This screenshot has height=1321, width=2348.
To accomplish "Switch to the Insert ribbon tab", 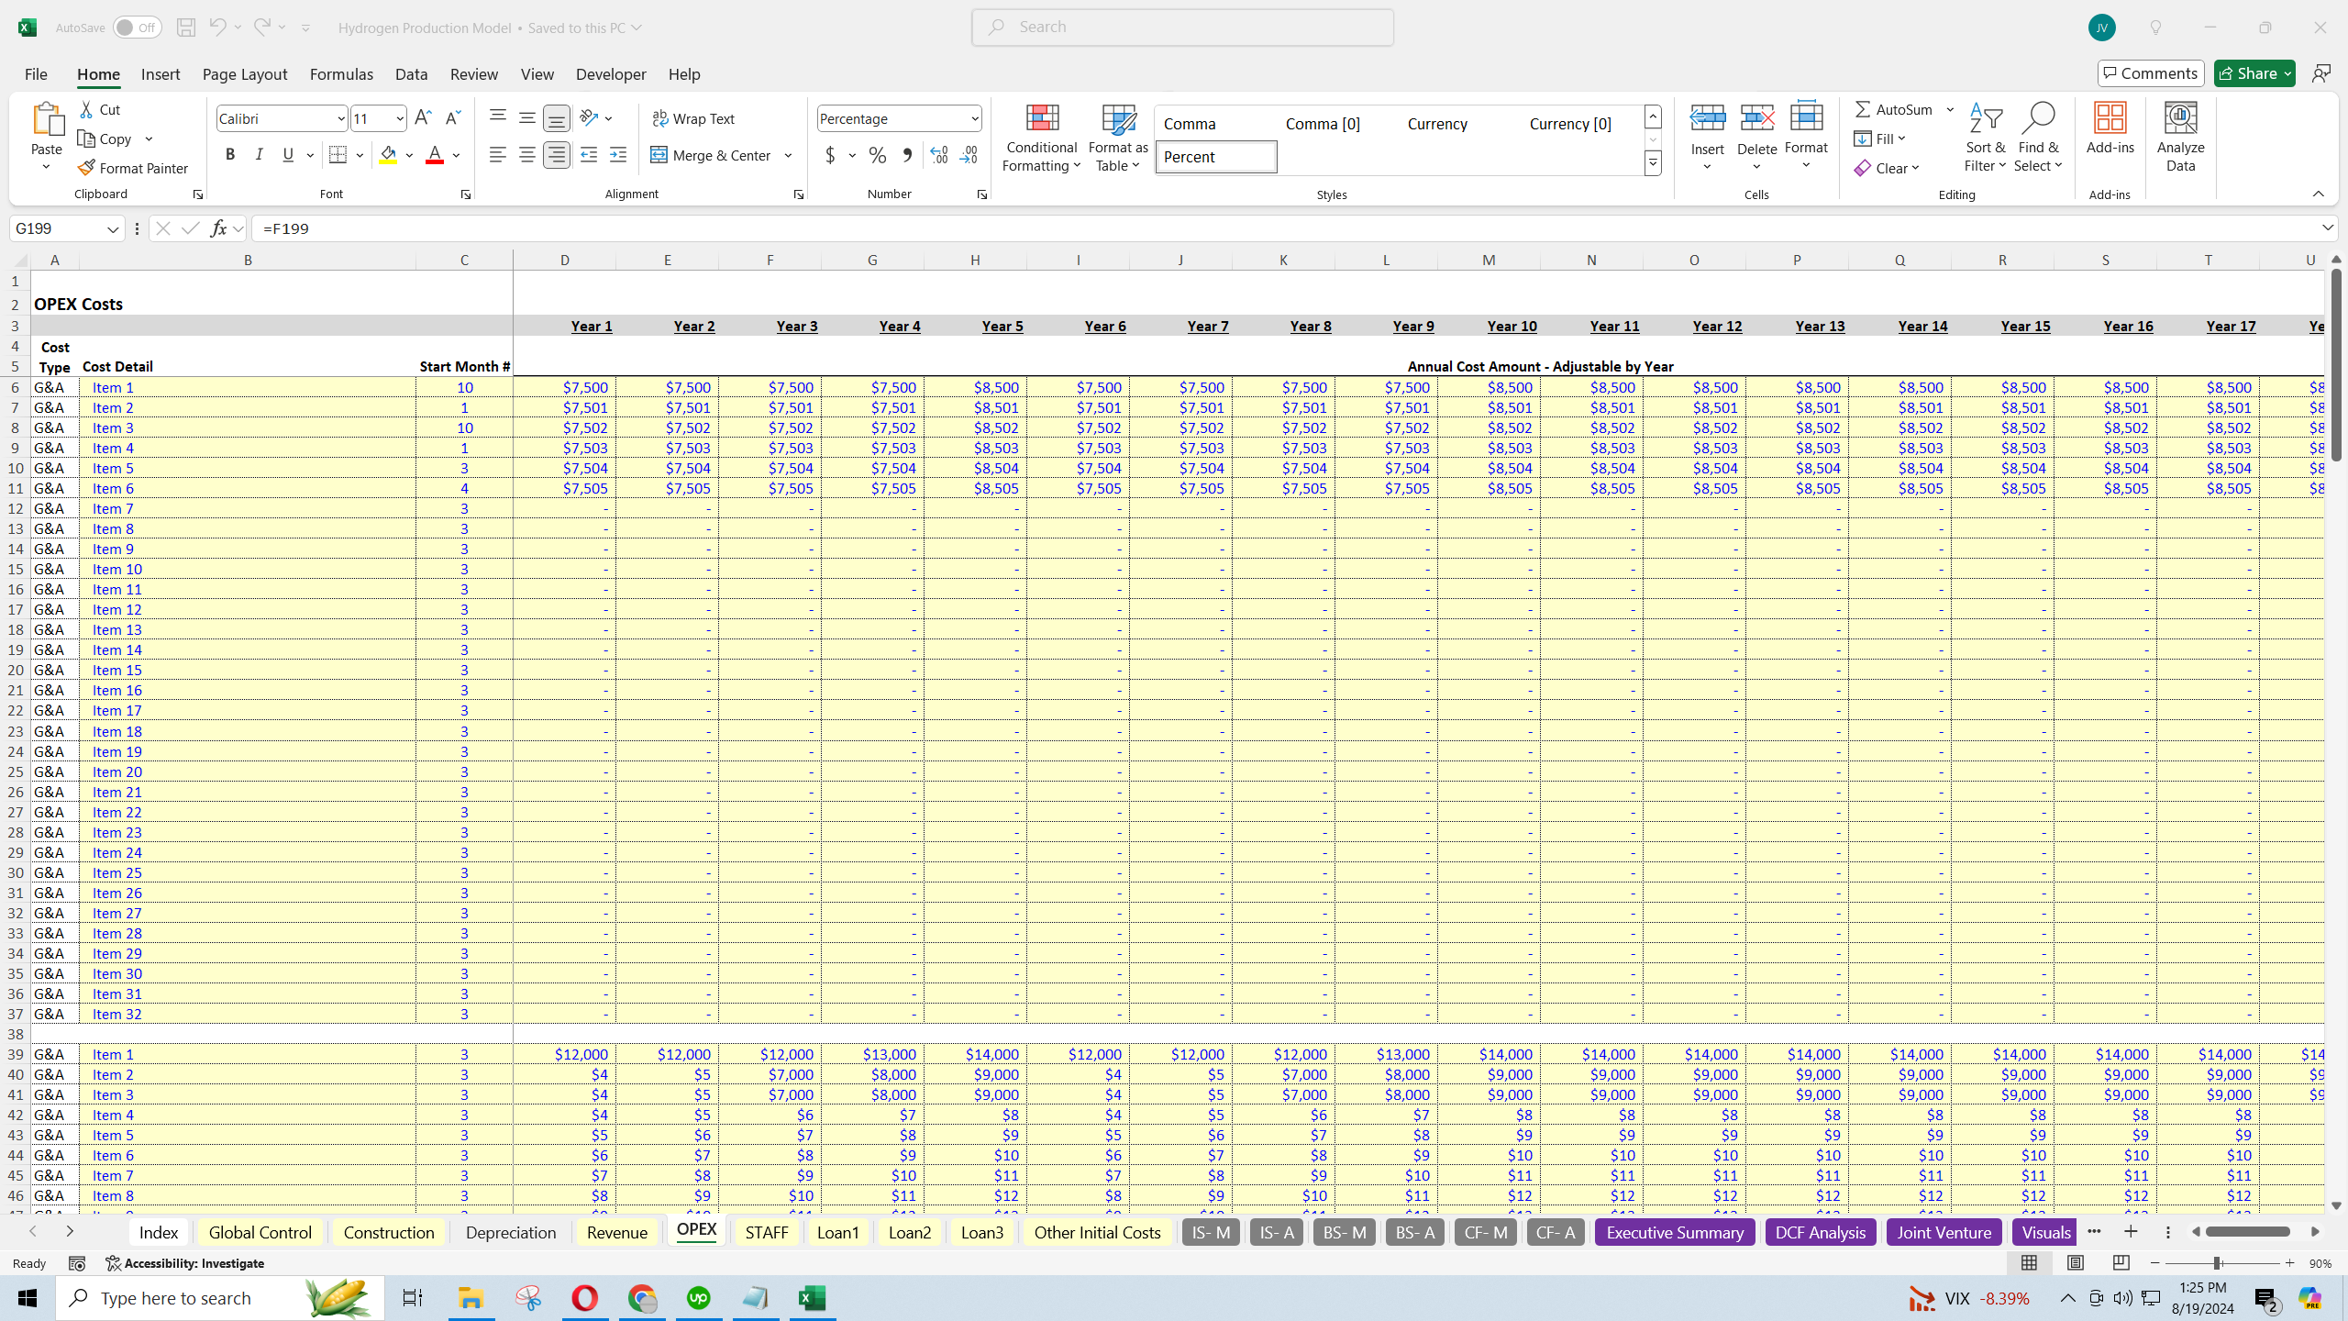I will pos(161,73).
